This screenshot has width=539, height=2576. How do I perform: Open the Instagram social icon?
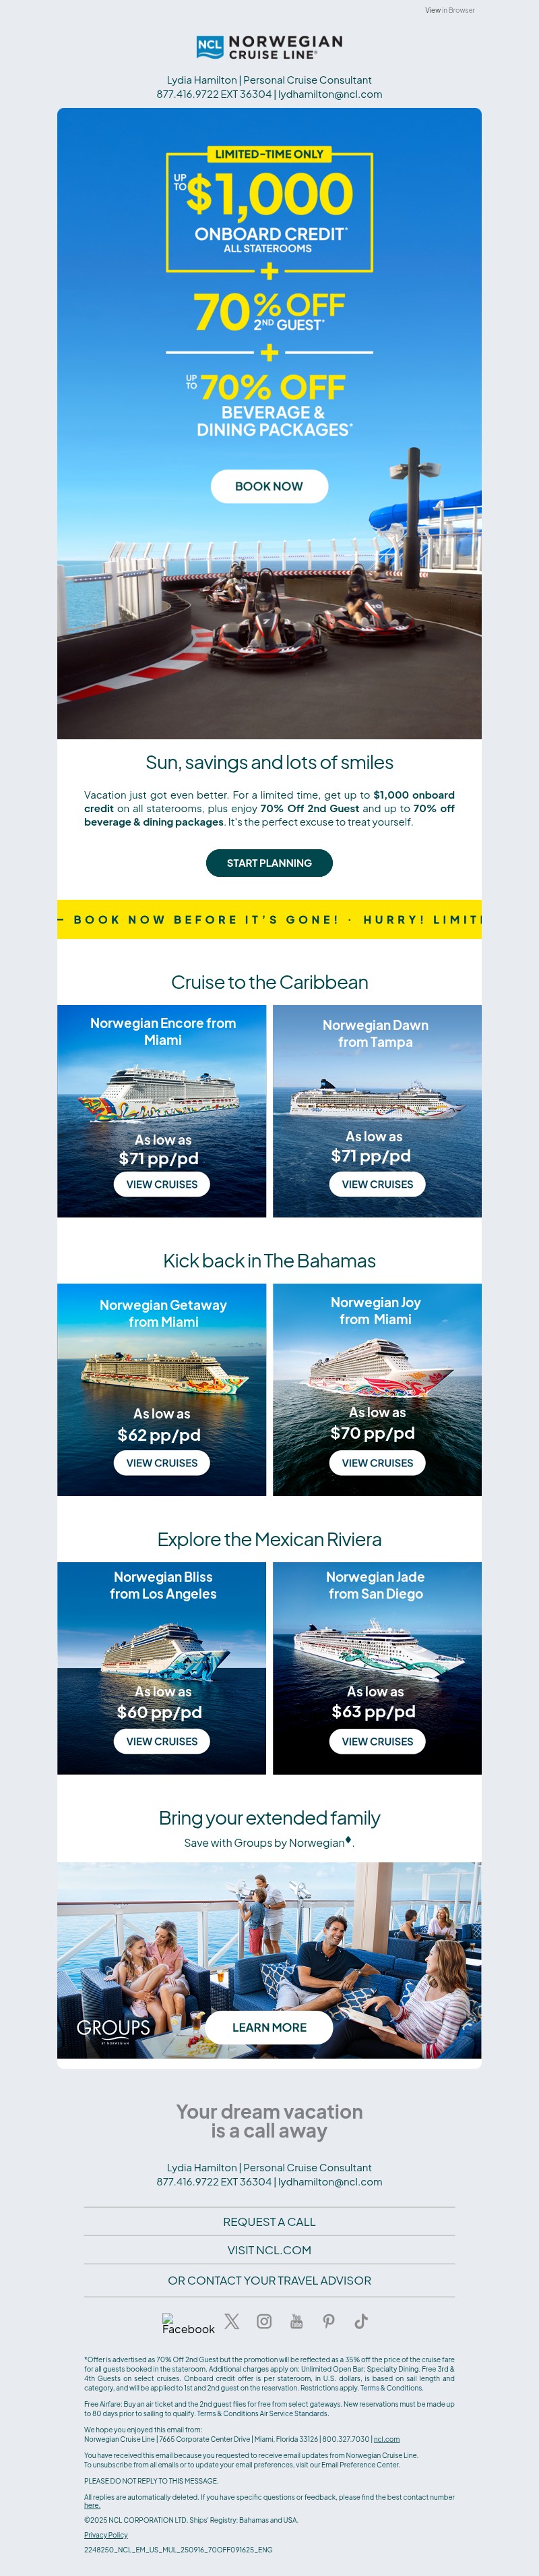263,2321
